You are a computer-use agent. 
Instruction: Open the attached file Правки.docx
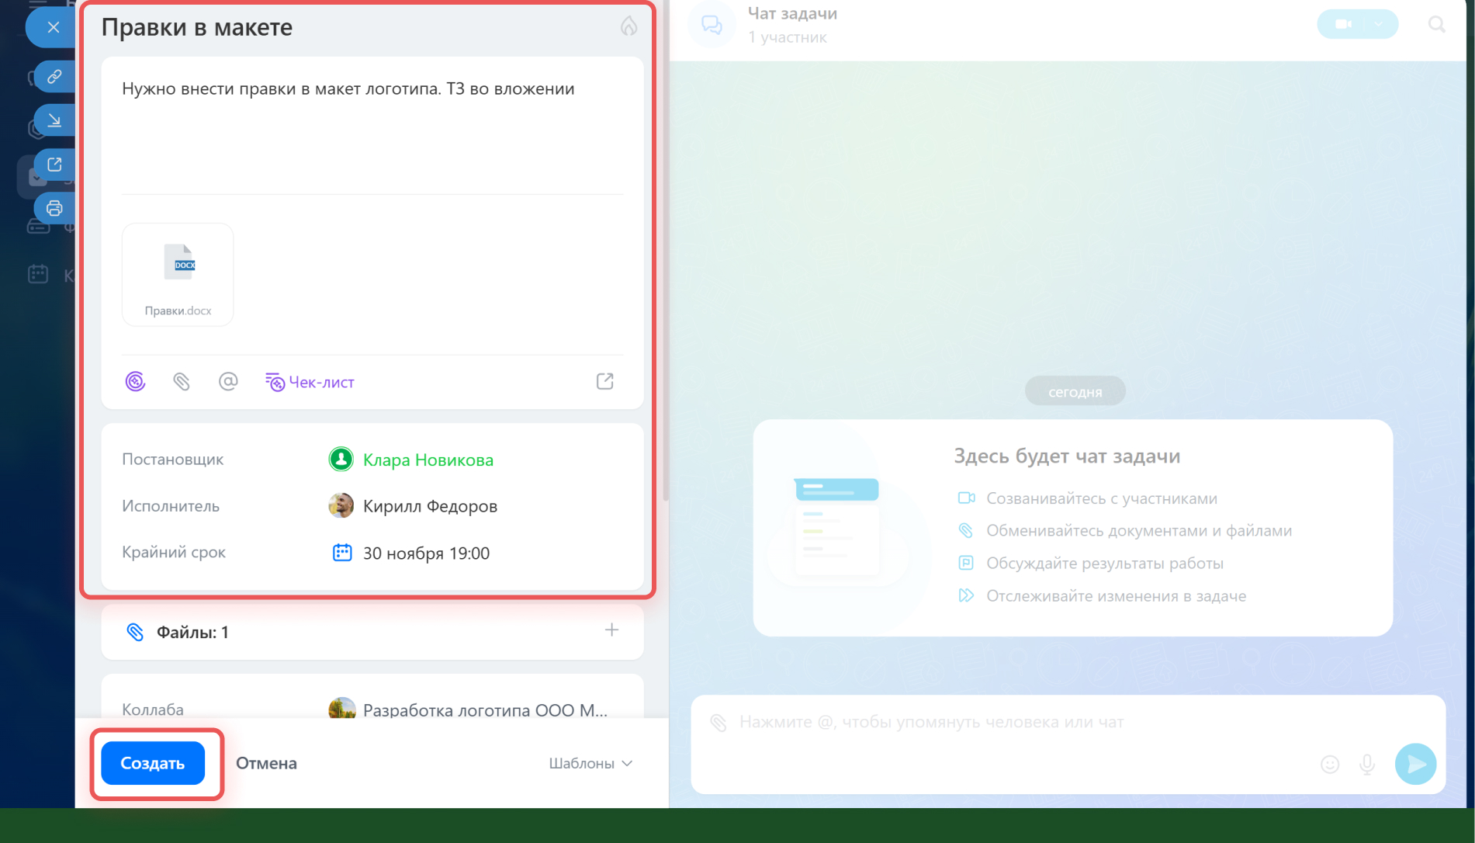(178, 275)
